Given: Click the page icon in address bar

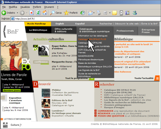Looking at the screenshot, I should (13, 19).
